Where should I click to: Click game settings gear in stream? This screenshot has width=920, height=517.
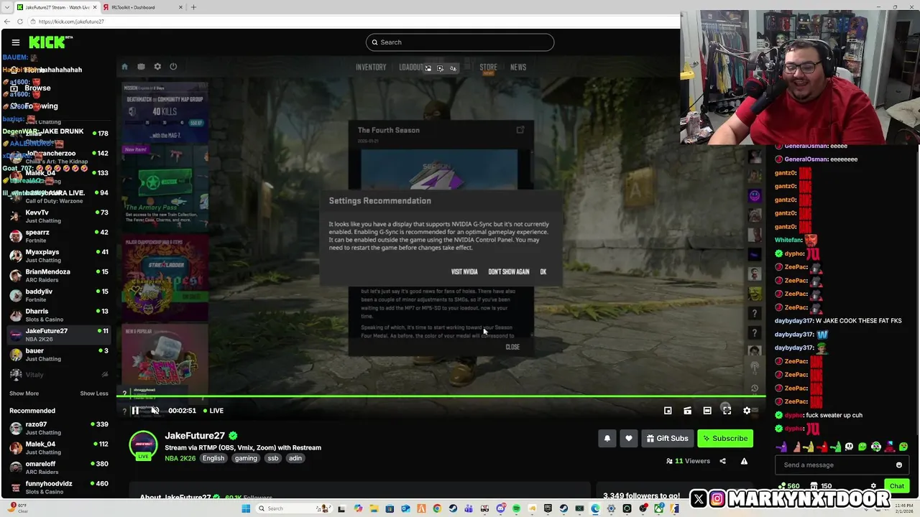pyautogui.click(x=157, y=67)
